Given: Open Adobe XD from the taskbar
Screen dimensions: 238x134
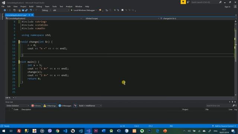Looking at the screenshot, I should pos(96,131).
